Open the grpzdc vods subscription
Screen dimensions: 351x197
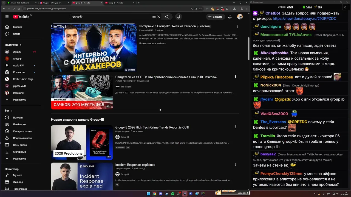19,86
